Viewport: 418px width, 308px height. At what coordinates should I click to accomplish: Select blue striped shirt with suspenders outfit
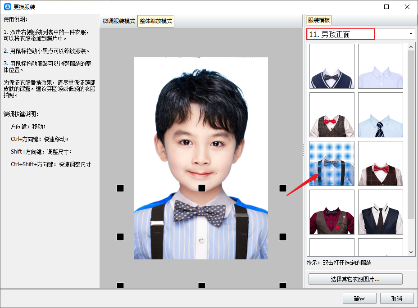pyautogui.click(x=332, y=163)
